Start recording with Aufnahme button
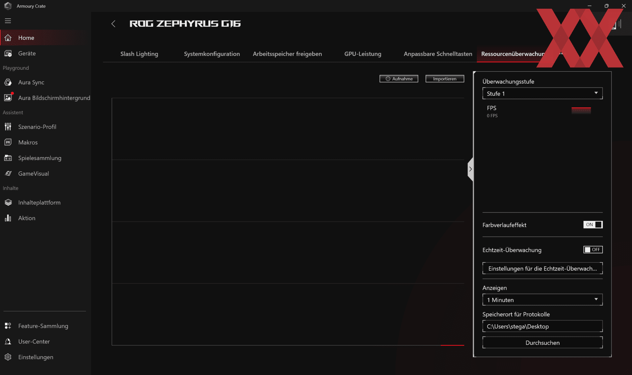 pyautogui.click(x=399, y=79)
